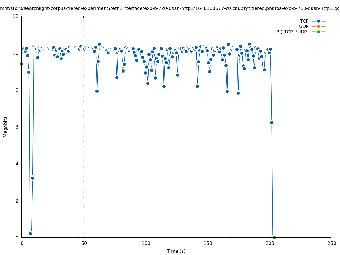Click the 250 tick label on x-axis
Screen dimensions: 340x255
[331, 243]
